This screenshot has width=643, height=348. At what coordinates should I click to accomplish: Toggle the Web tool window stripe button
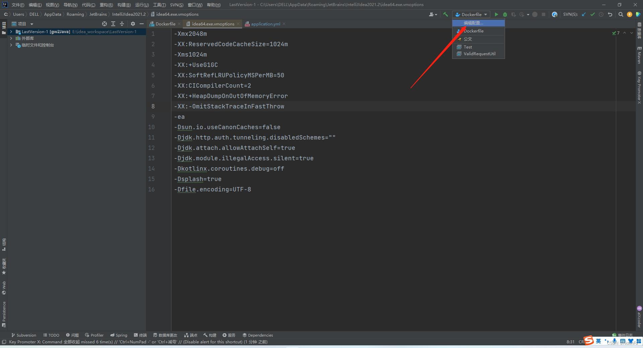[4, 288]
